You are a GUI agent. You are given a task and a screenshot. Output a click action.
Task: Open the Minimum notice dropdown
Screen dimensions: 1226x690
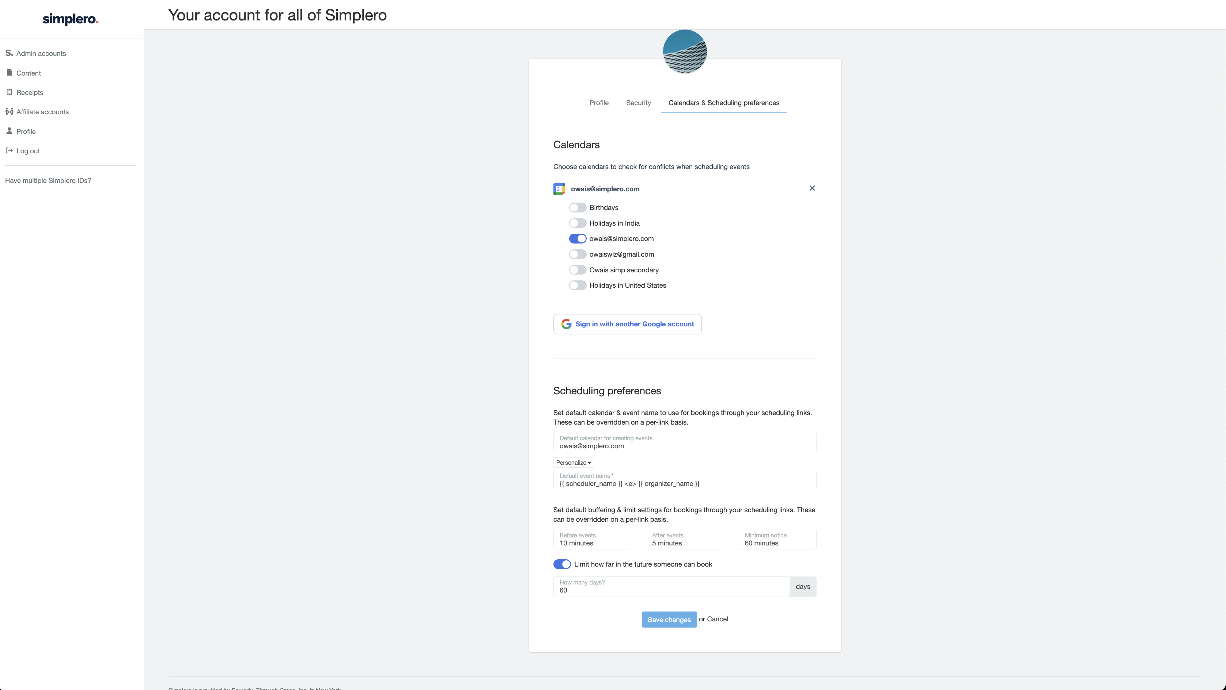pos(777,539)
